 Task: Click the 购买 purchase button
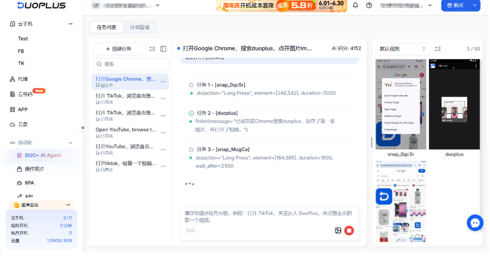pyautogui.click(x=456, y=5)
